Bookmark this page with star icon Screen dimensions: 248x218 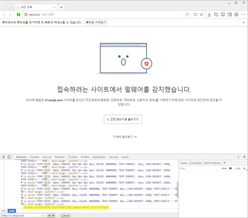pyautogui.click(x=201, y=14)
